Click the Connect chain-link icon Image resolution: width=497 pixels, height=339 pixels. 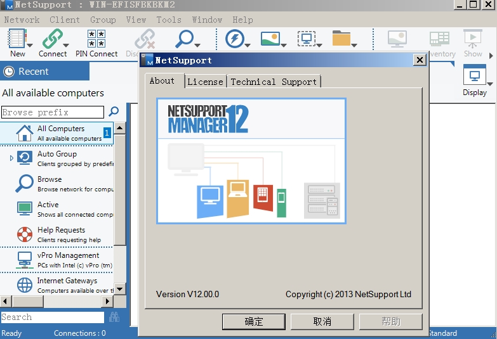pos(52,38)
